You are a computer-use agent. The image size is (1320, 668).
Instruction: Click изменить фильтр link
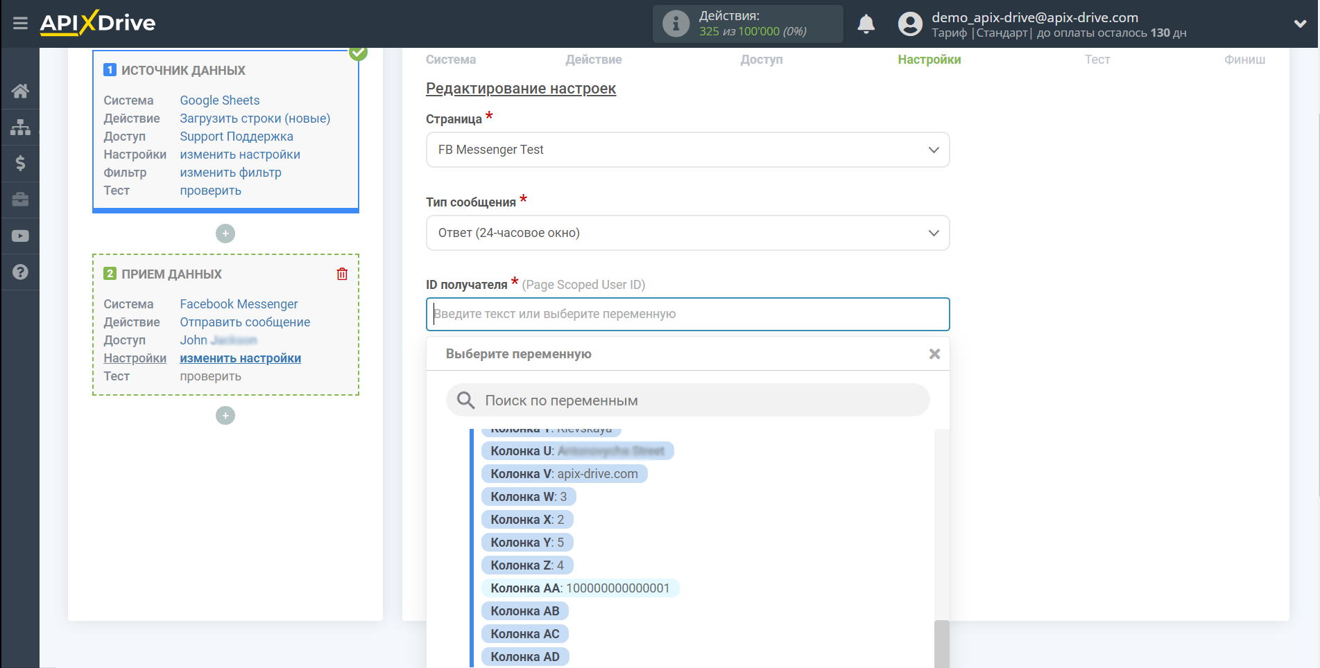(x=231, y=173)
